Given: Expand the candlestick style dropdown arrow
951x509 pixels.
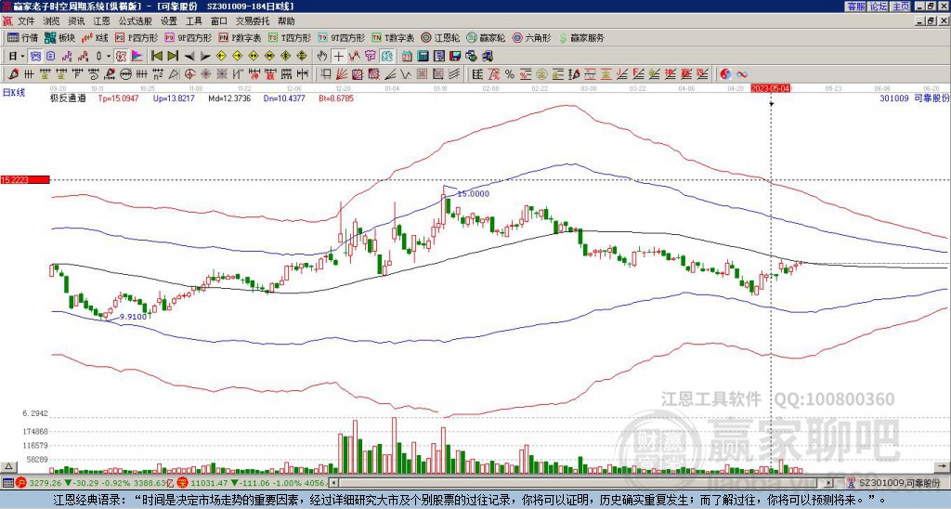Looking at the screenshot, I should click(x=109, y=56).
